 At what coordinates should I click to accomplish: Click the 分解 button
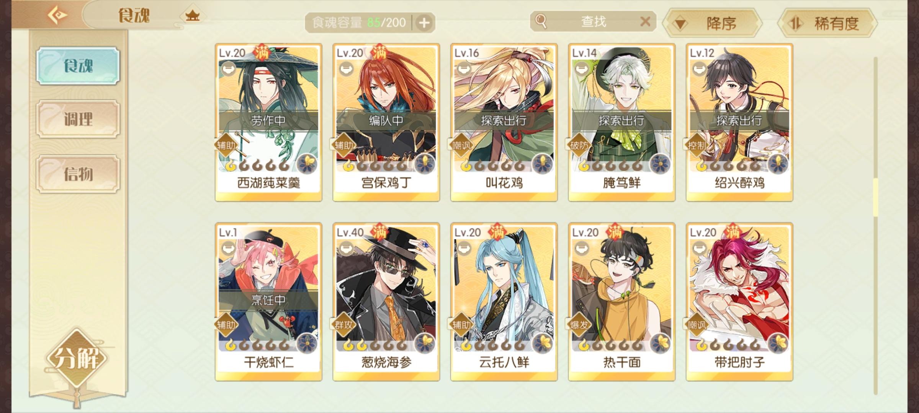point(77,358)
